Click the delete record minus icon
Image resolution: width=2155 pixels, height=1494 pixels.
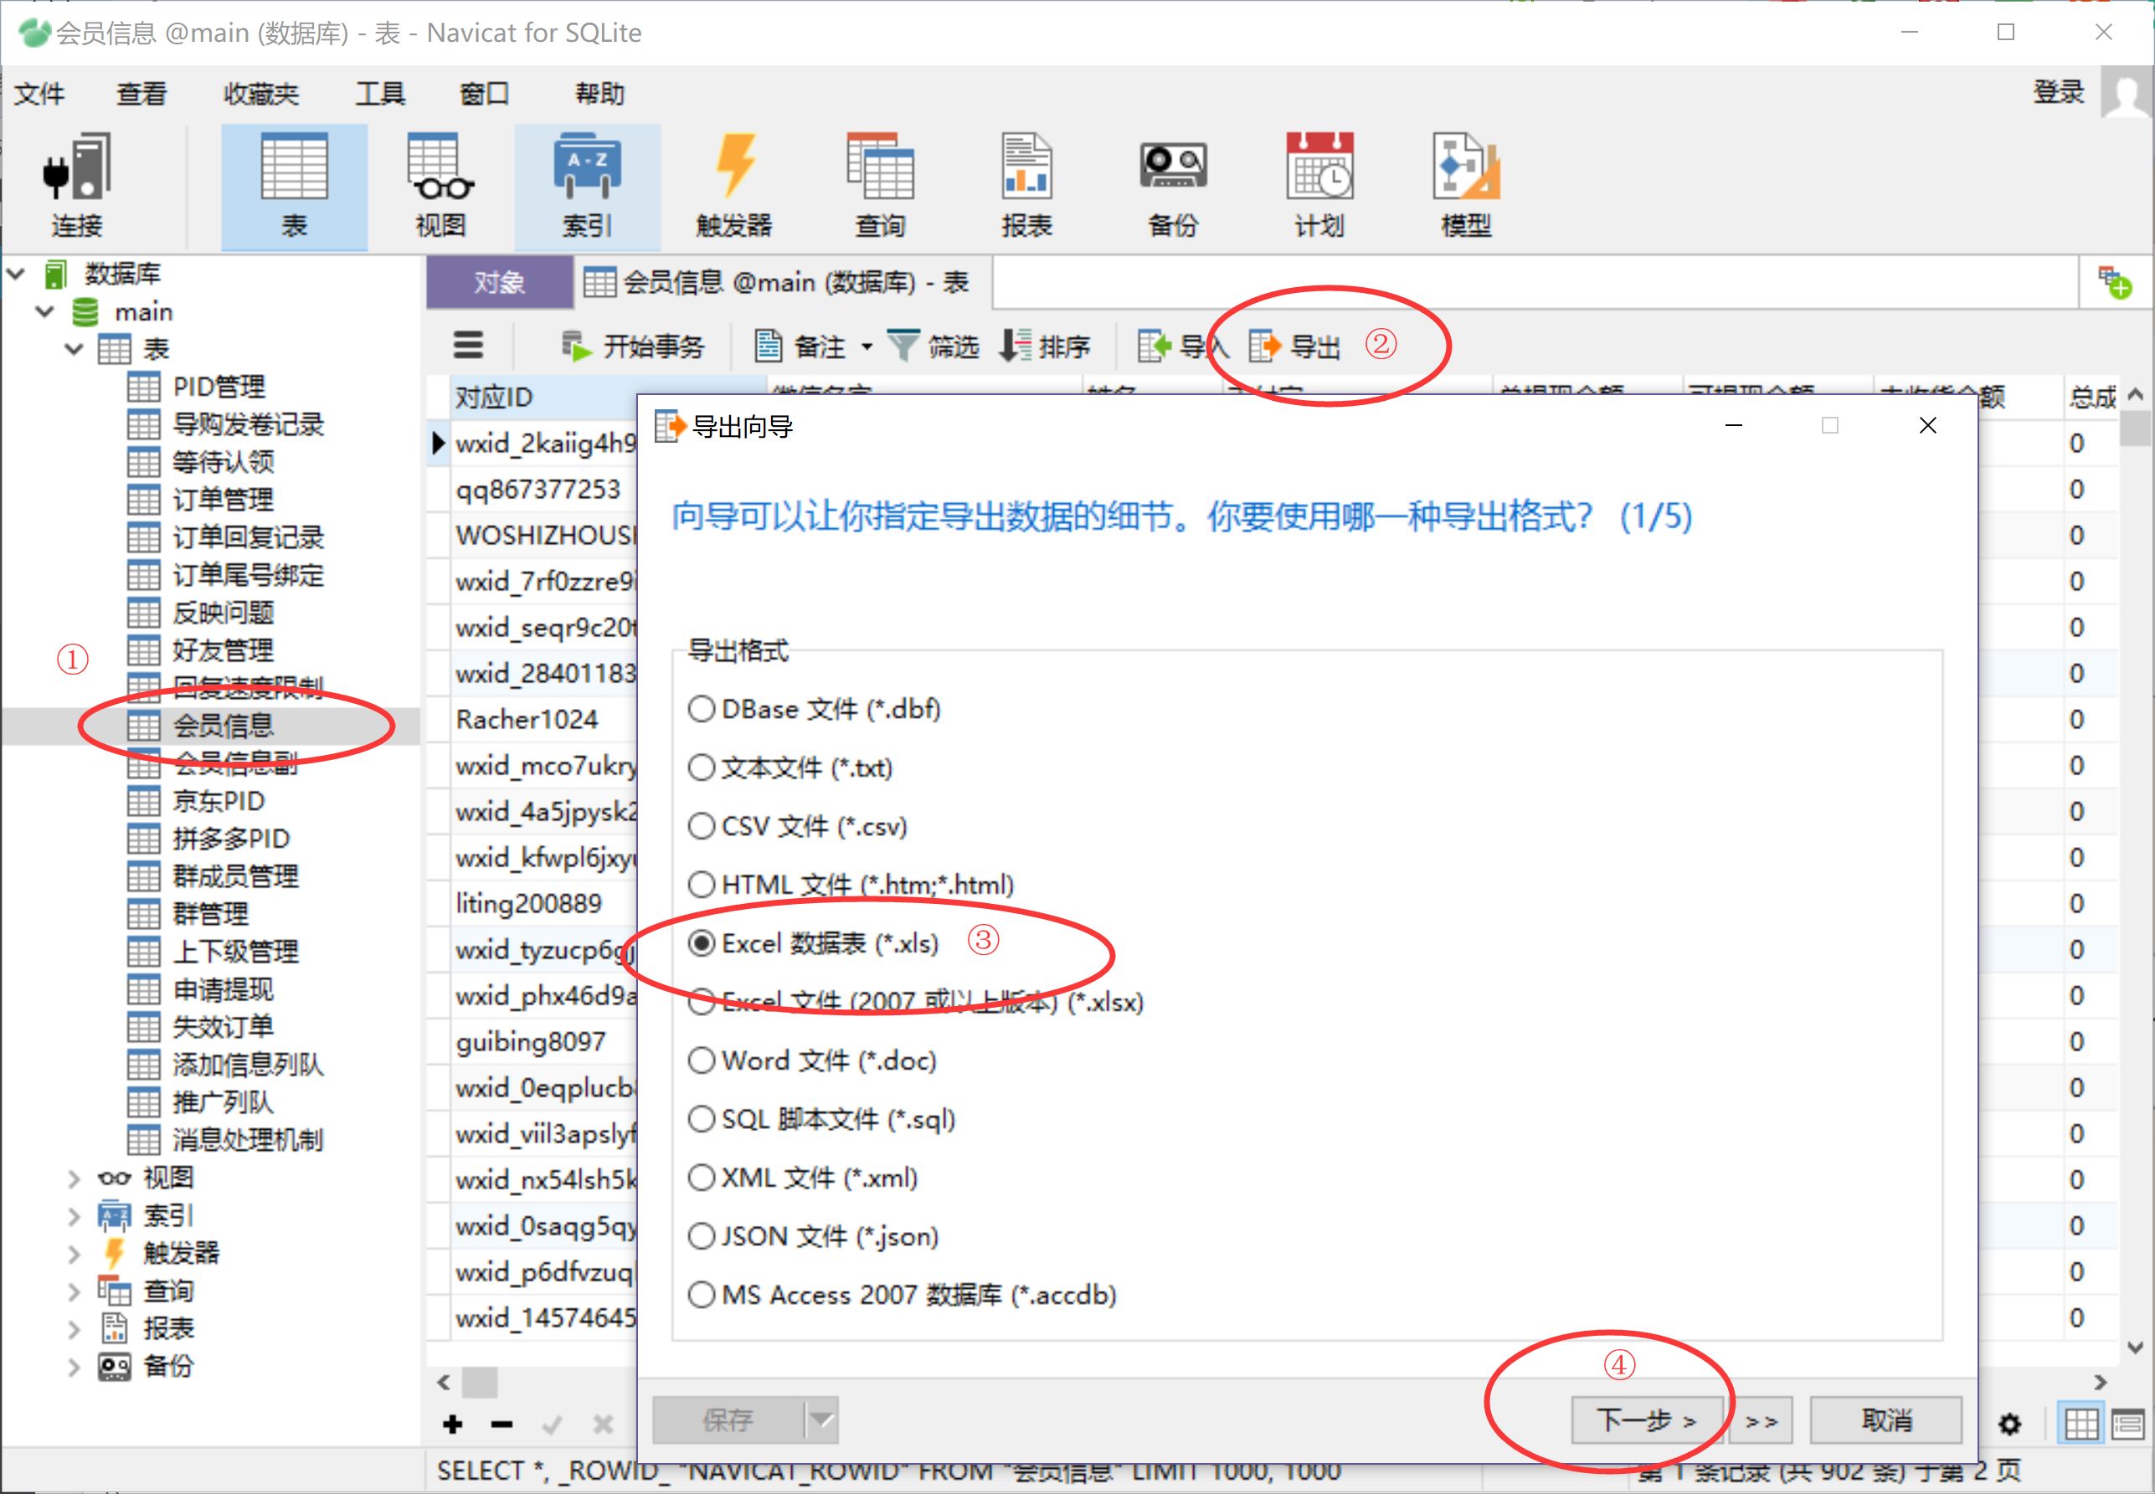click(501, 1424)
